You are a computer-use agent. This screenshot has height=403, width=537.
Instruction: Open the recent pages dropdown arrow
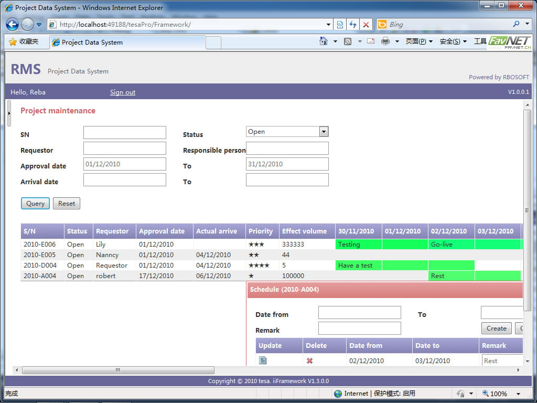point(39,25)
